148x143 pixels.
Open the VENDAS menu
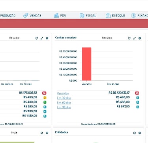point(32,15)
